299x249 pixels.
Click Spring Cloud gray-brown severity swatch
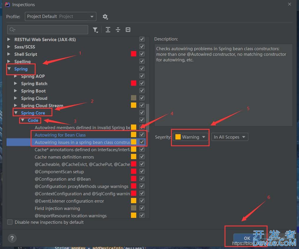click(134, 98)
